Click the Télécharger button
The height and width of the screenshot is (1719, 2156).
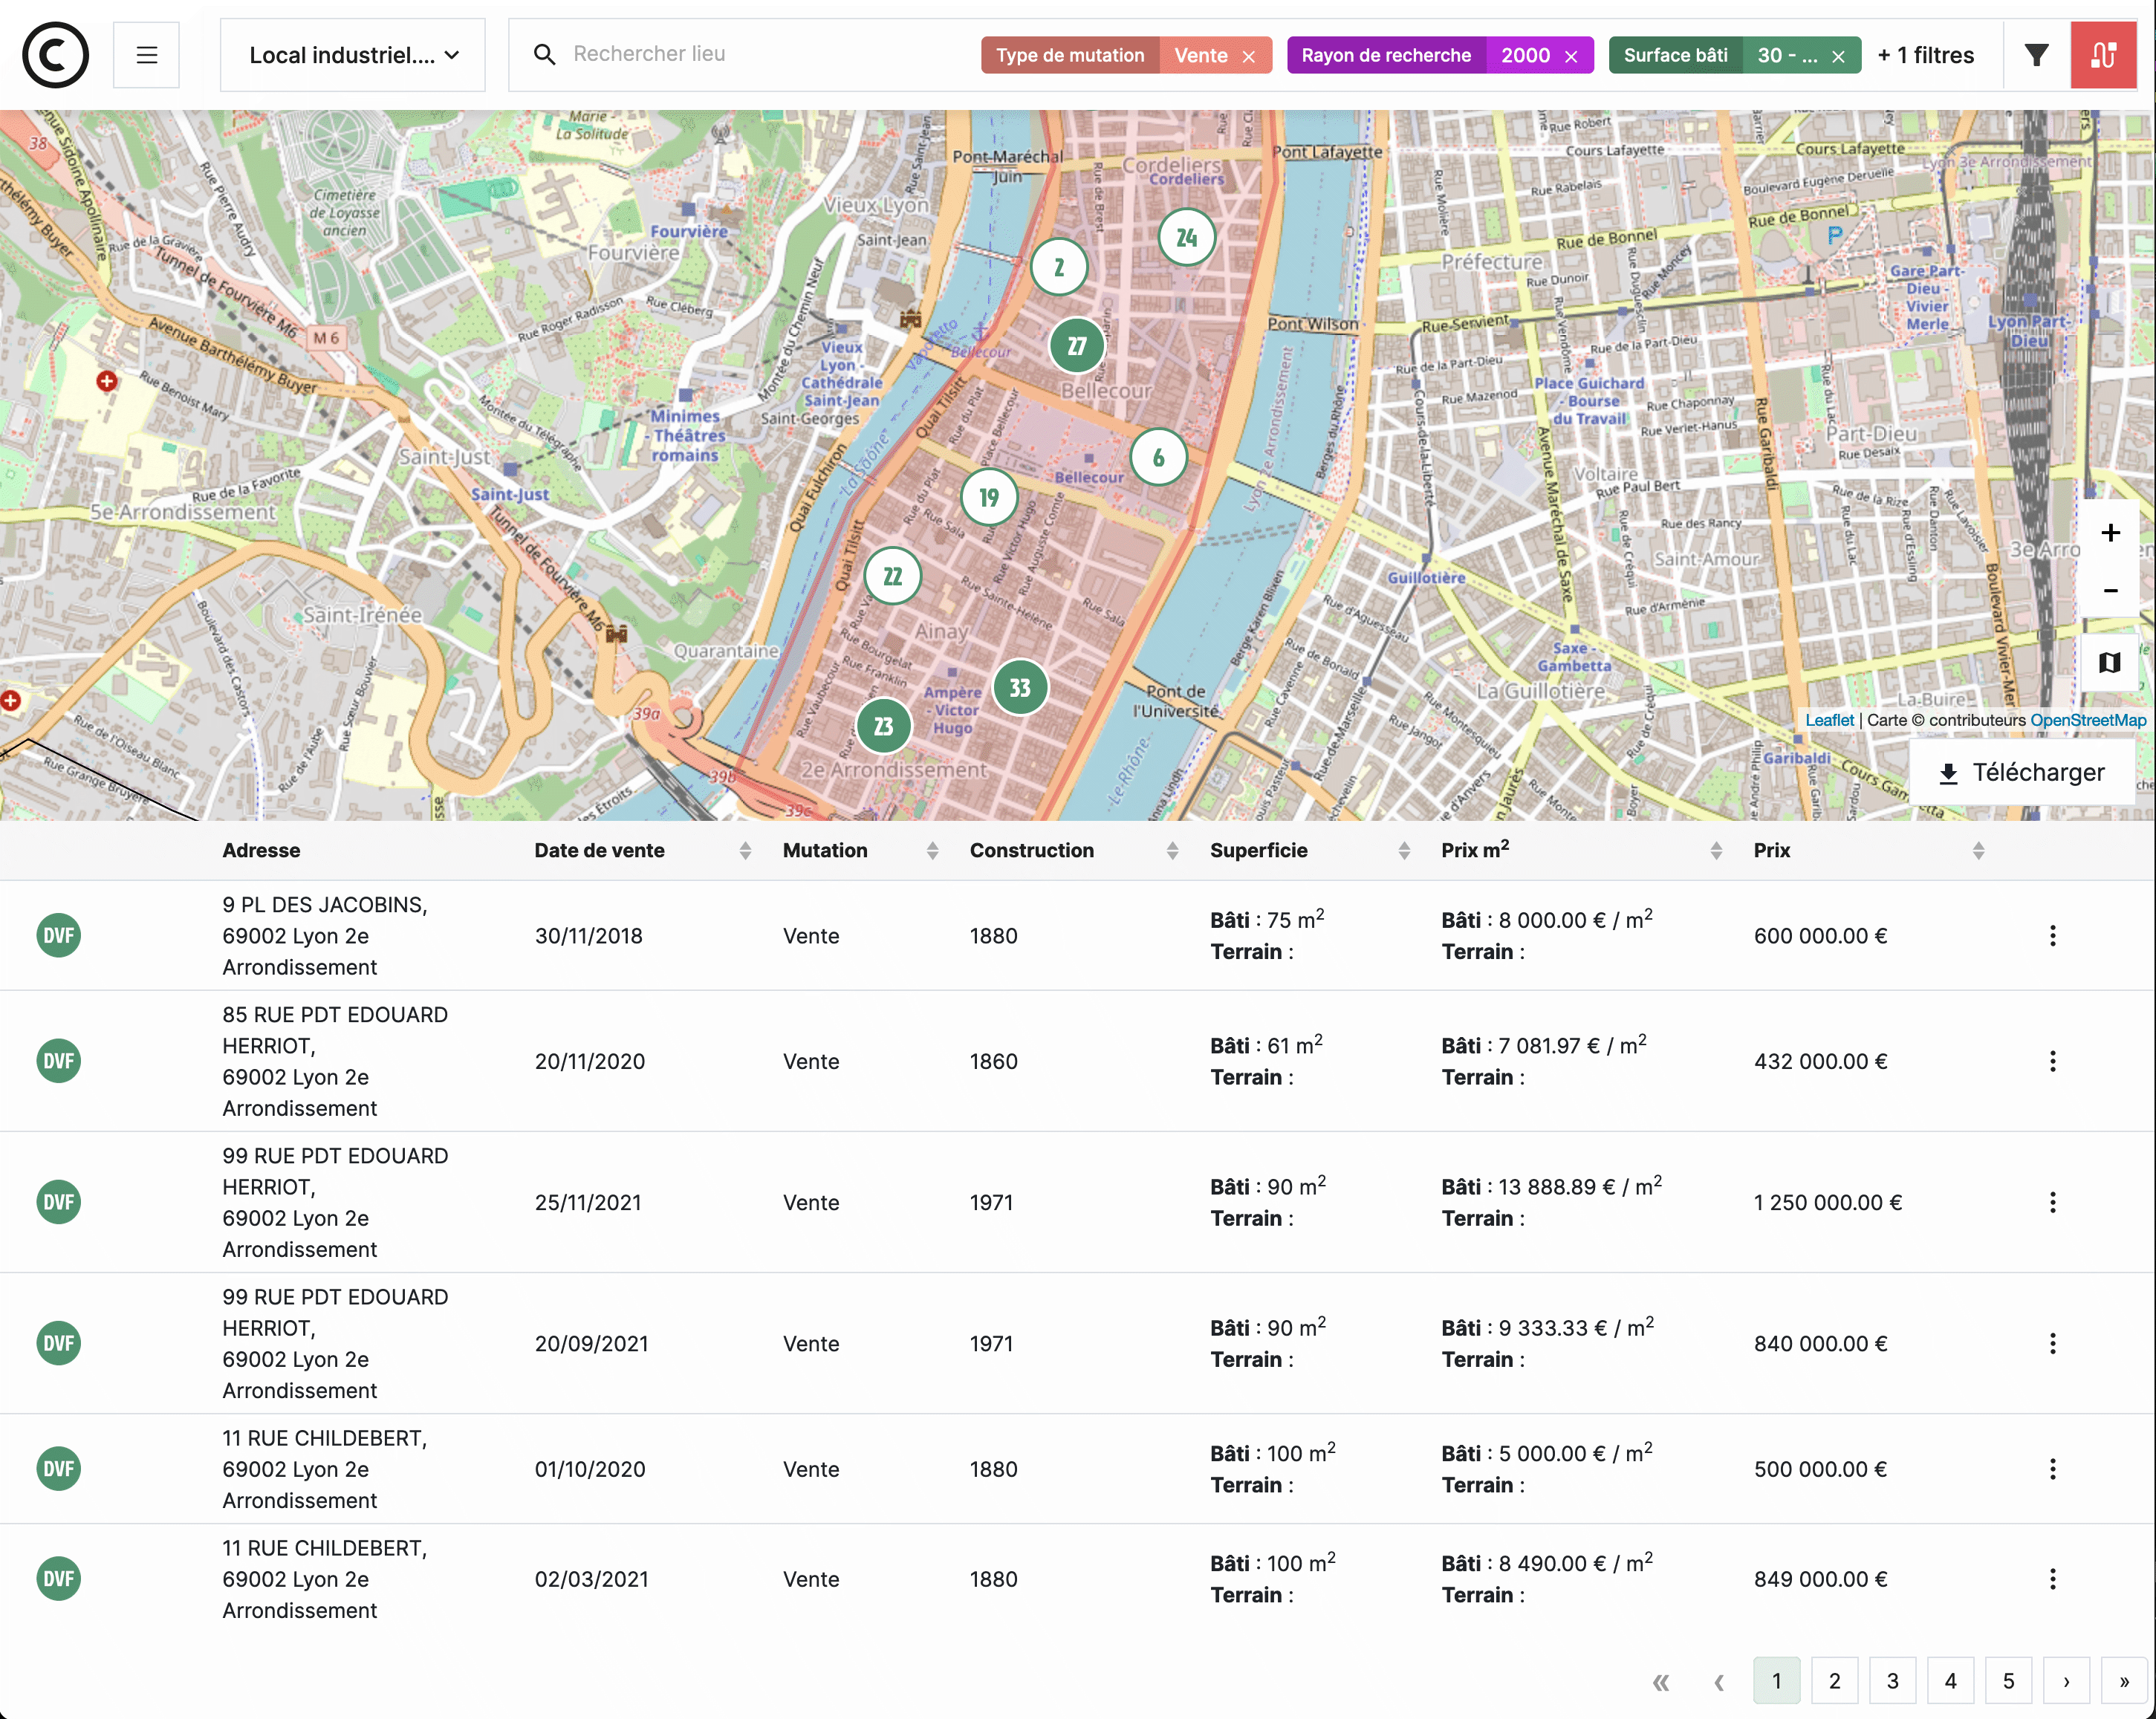click(2022, 773)
